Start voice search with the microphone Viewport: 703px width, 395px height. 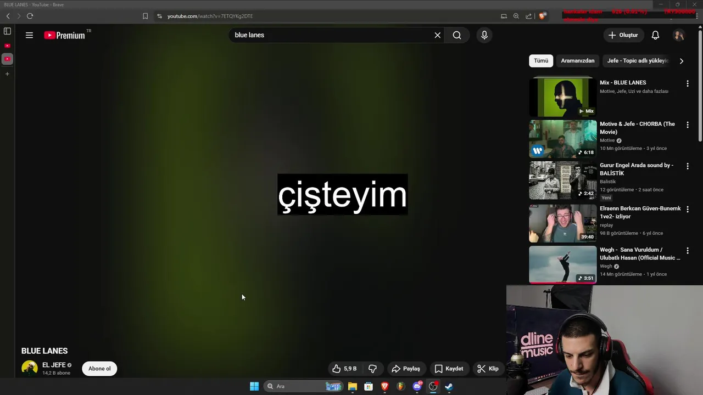[484, 35]
